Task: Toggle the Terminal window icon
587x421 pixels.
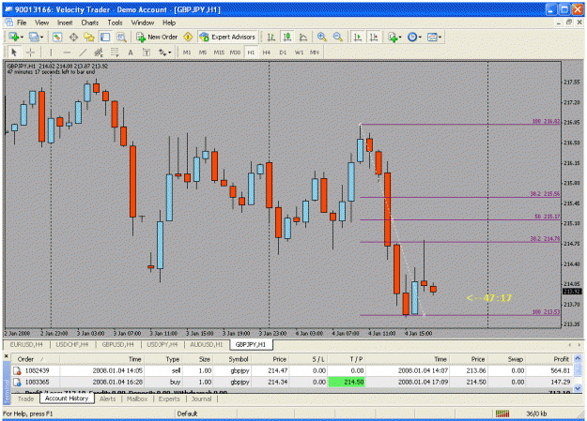Action: 105,37
